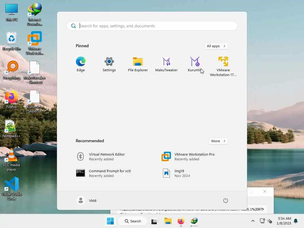Select Recycle Bin desktop icon
Screen dimensions: 304x228
12,41
